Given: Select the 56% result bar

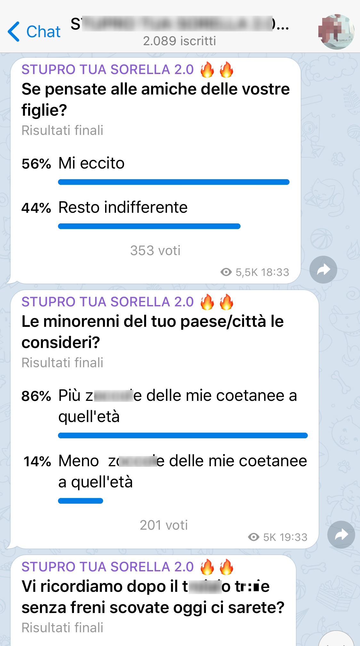Looking at the screenshot, I should pyautogui.click(x=174, y=182).
